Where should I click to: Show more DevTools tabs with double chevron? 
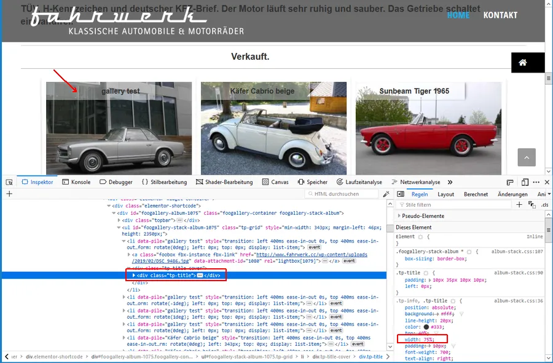pyautogui.click(x=450, y=182)
